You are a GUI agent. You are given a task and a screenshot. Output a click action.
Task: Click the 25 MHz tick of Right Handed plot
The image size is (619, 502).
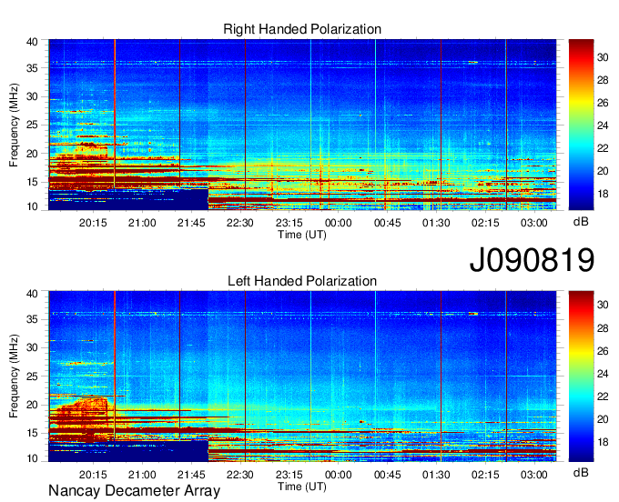point(32,125)
